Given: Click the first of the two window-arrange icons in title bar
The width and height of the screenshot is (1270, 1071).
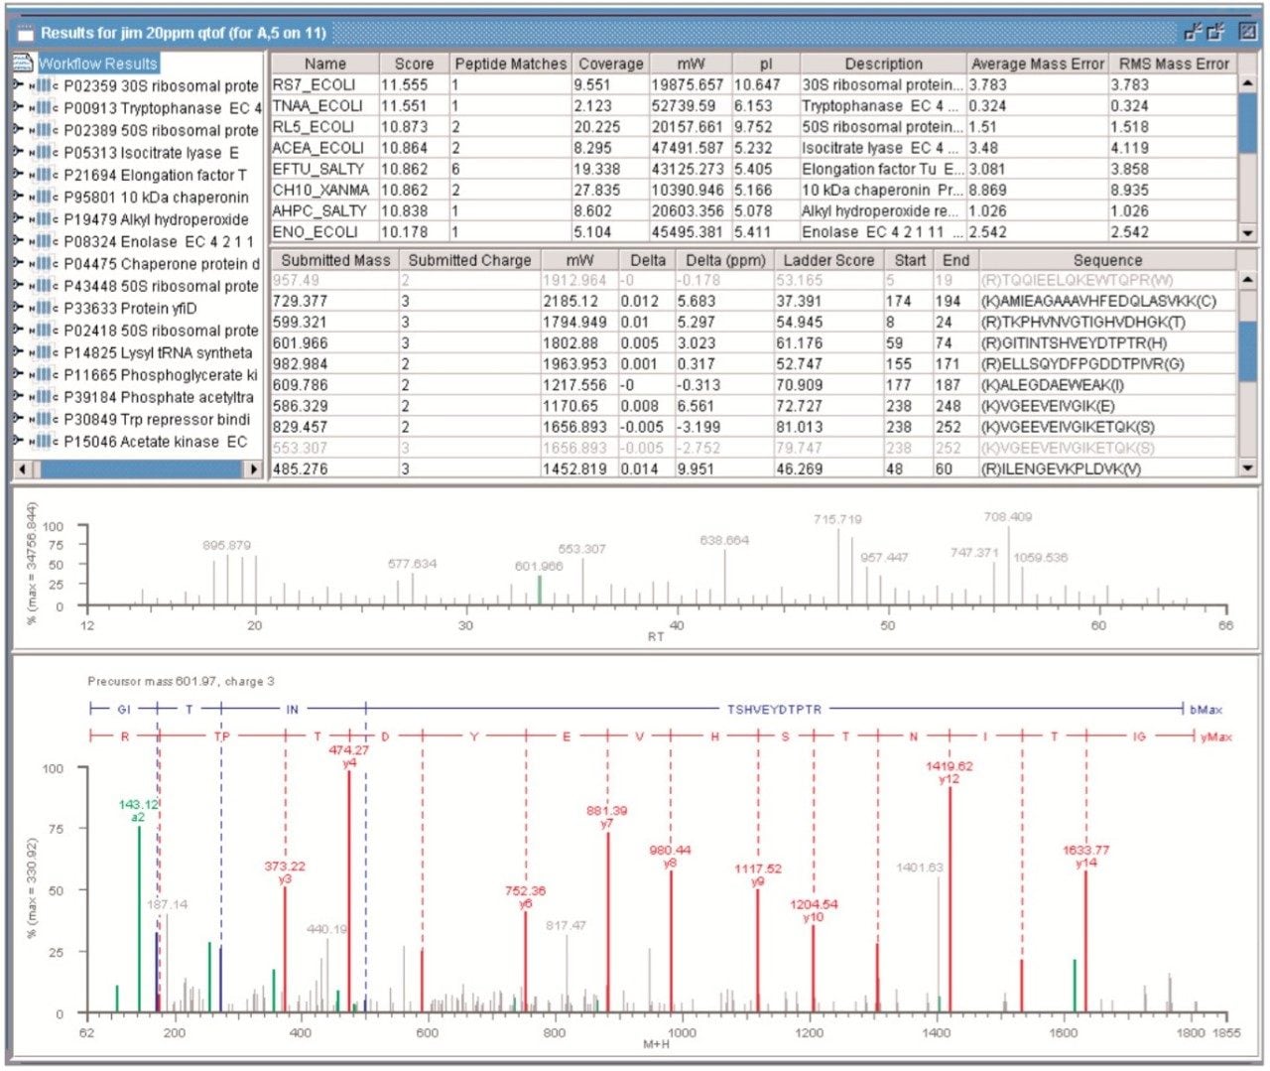Looking at the screenshot, I should [1194, 33].
